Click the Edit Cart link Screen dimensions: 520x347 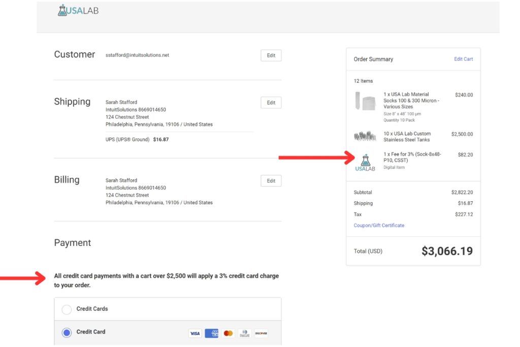[463, 59]
